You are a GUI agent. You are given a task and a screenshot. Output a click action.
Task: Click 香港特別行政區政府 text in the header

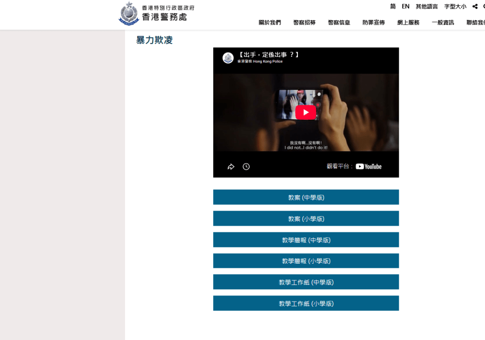(x=168, y=8)
